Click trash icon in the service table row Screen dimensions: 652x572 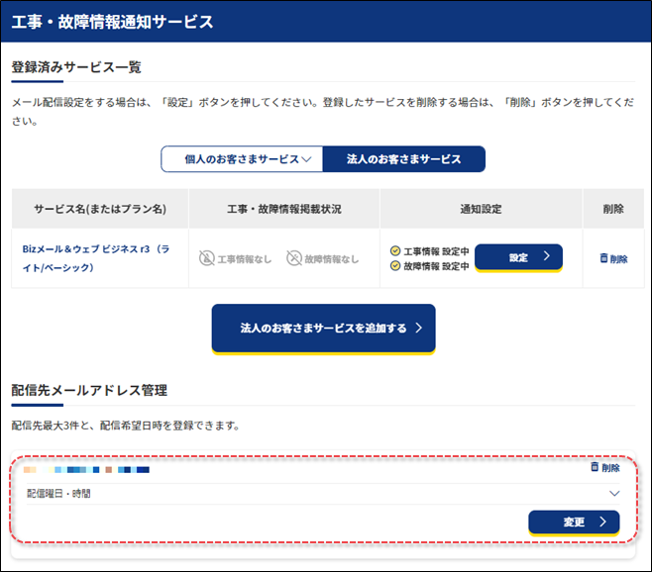(603, 258)
